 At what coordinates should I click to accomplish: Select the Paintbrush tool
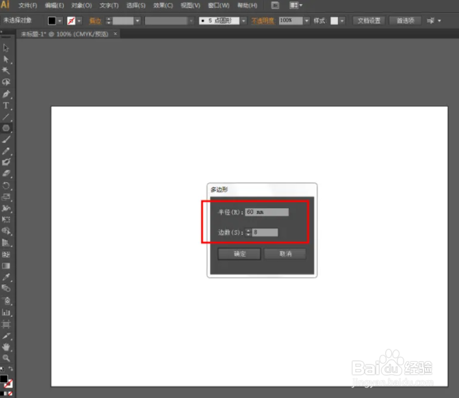[x=6, y=140]
